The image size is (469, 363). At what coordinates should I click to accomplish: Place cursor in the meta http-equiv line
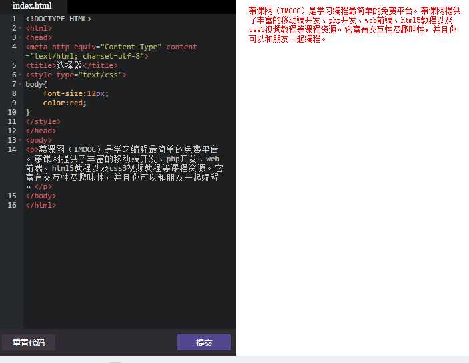coord(111,47)
